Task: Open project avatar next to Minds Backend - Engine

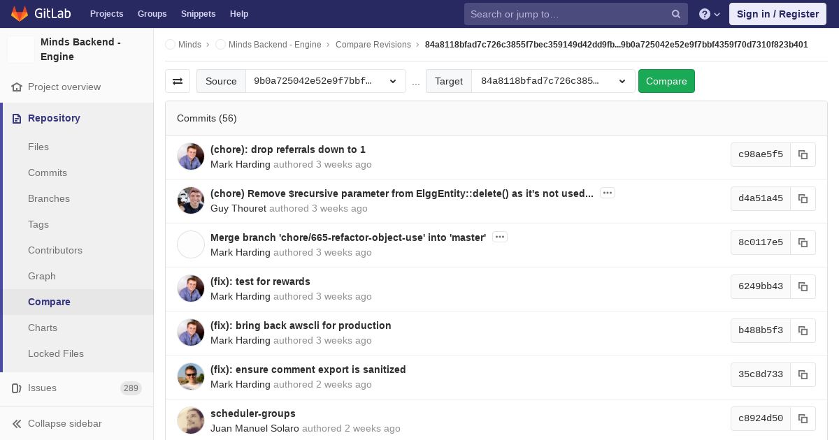Action: click(21, 50)
